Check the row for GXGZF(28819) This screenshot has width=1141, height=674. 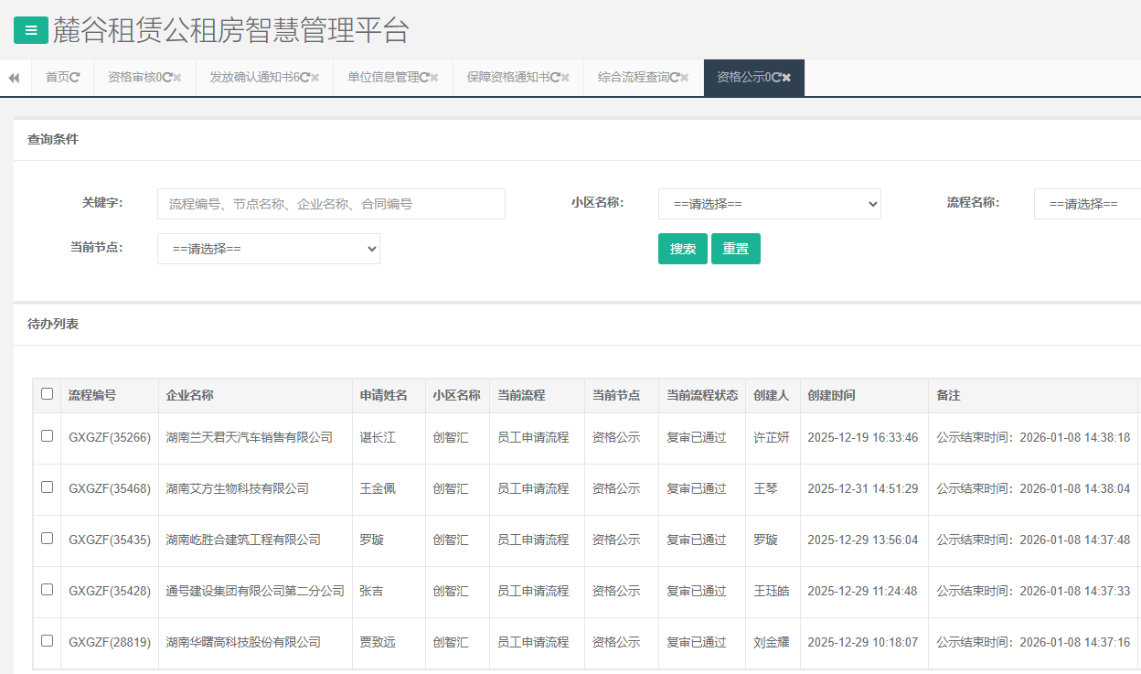(x=47, y=642)
